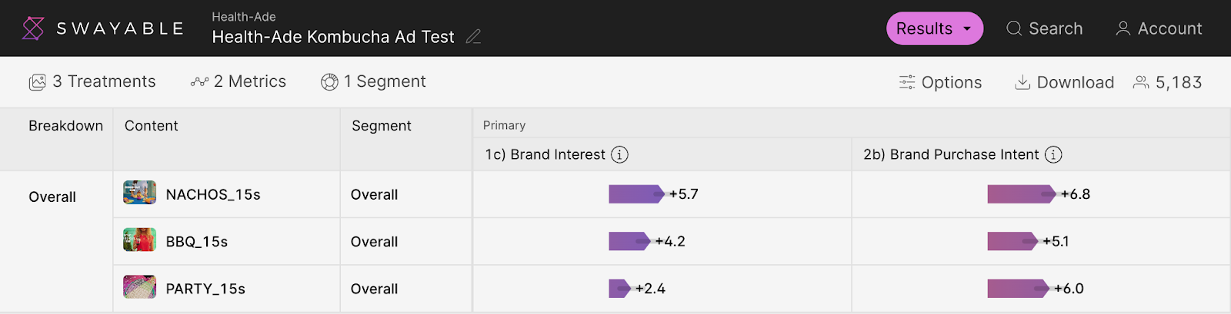Click the Breakdown column header
1231x314 pixels.
point(65,126)
